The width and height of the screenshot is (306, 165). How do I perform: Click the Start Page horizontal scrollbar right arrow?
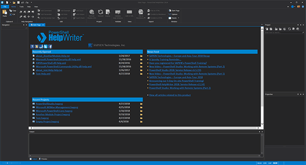pos(258,128)
